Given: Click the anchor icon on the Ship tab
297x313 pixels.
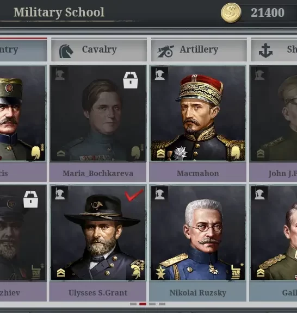Looking at the screenshot, I should click(x=265, y=51).
